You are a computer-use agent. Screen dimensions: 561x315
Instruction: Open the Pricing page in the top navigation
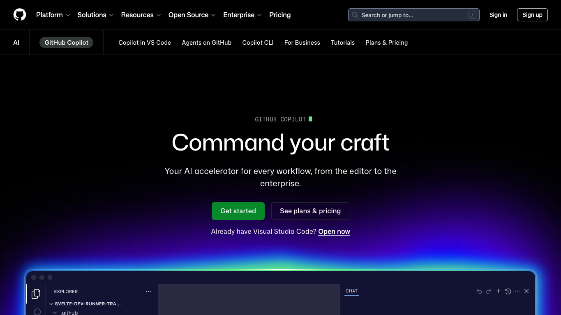280,15
